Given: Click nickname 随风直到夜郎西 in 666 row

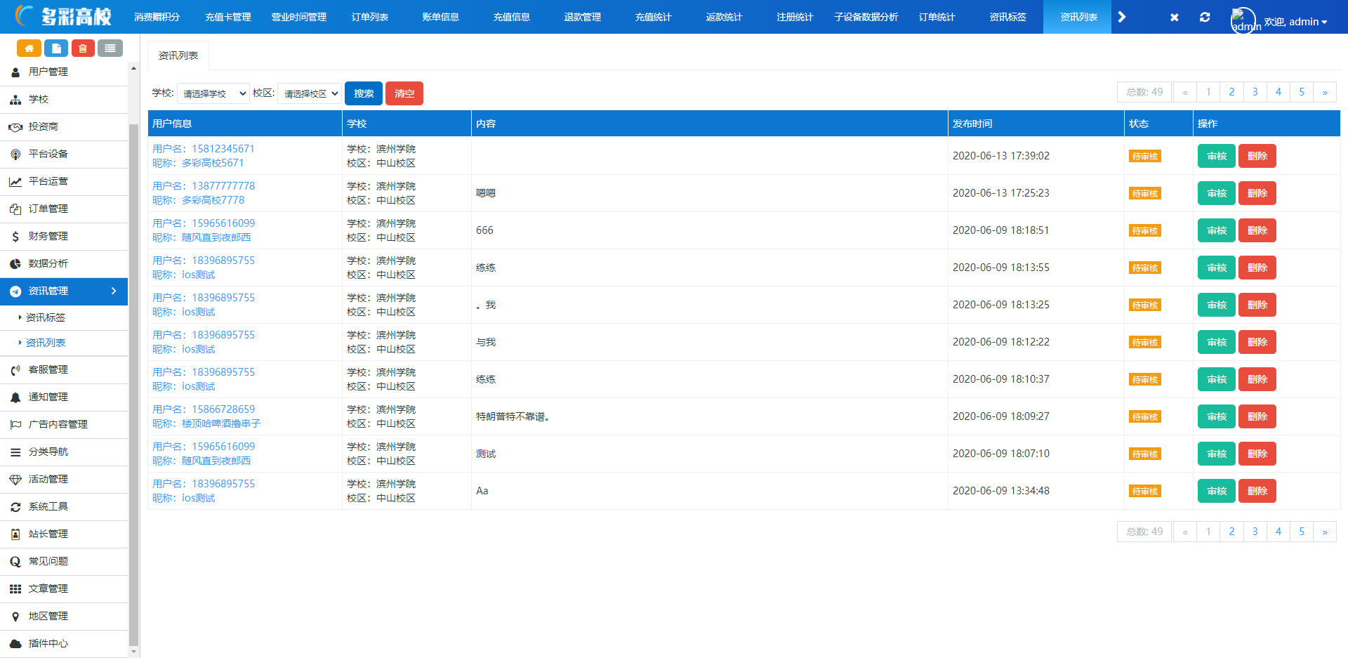Looking at the screenshot, I should [216, 237].
